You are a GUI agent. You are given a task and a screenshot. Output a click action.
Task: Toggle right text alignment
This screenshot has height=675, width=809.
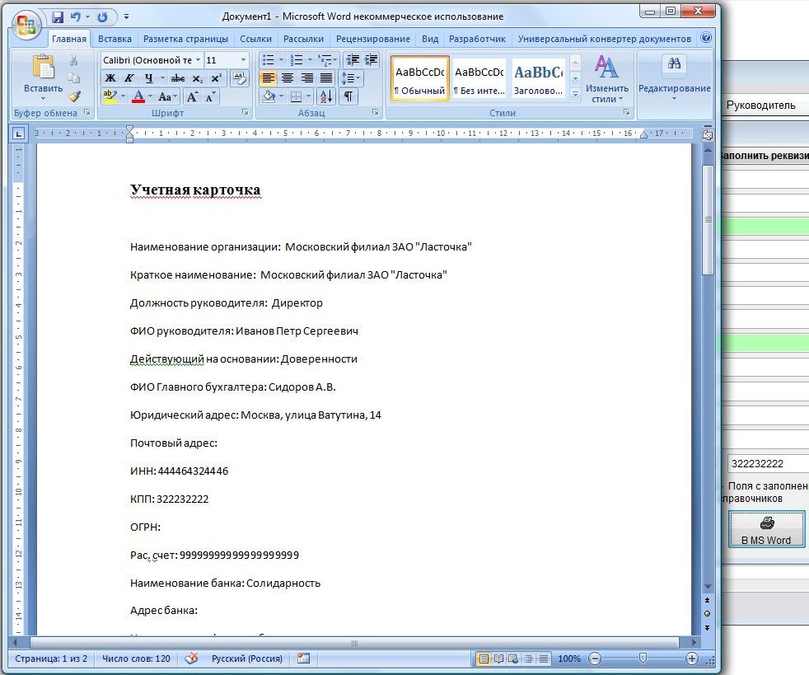pos(307,78)
